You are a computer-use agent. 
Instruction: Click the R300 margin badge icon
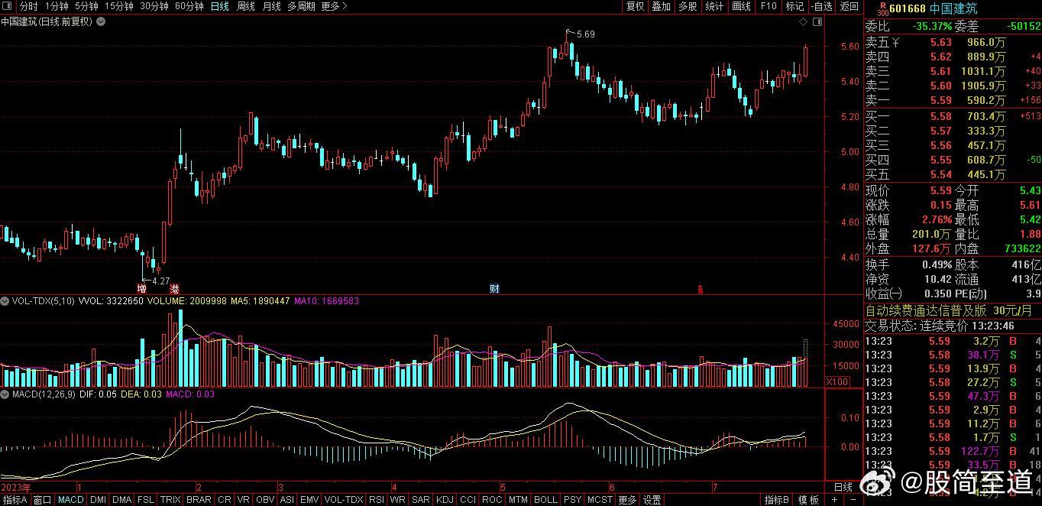[882, 8]
